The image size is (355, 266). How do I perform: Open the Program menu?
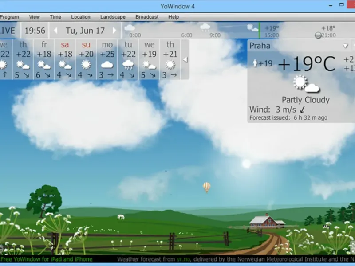coord(9,17)
